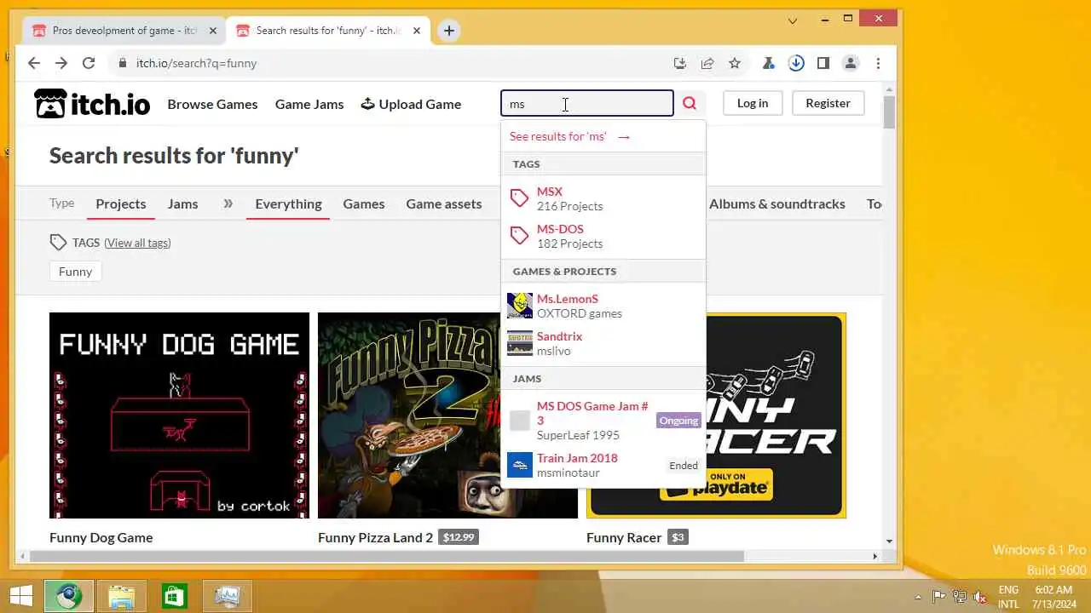Click the 'View all tags' link
The width and height of the screenshot is (1091, 613).
click(x=137, y=243)
